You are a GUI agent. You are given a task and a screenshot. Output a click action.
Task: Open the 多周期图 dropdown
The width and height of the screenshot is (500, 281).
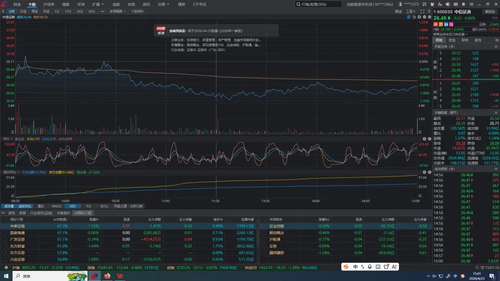118,12
